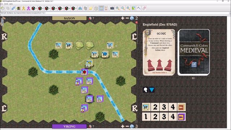Click number 2 on the Viking victory track
The image size is (231, 130).
click(x=155, y=117)
